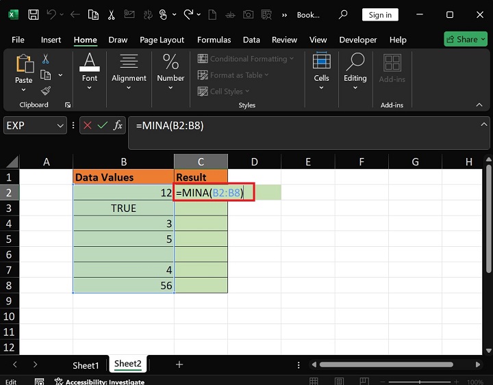Expand the Name Box dropdown arrow
493x385 pixels.
[x=60, y=126]
